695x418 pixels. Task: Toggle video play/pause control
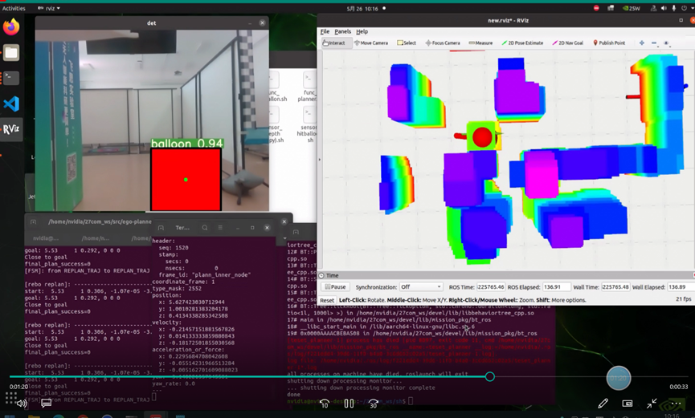(x=349, y=404)
